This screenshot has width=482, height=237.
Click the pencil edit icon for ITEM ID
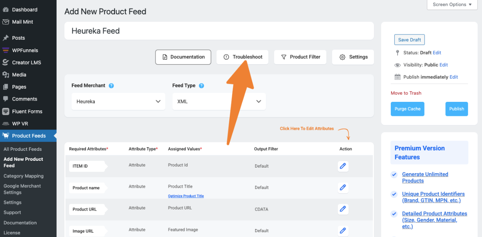(343, 166)
